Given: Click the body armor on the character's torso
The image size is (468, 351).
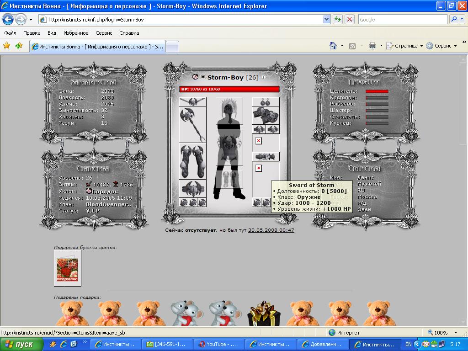Looking at the screenshot, I should (229, 148).
